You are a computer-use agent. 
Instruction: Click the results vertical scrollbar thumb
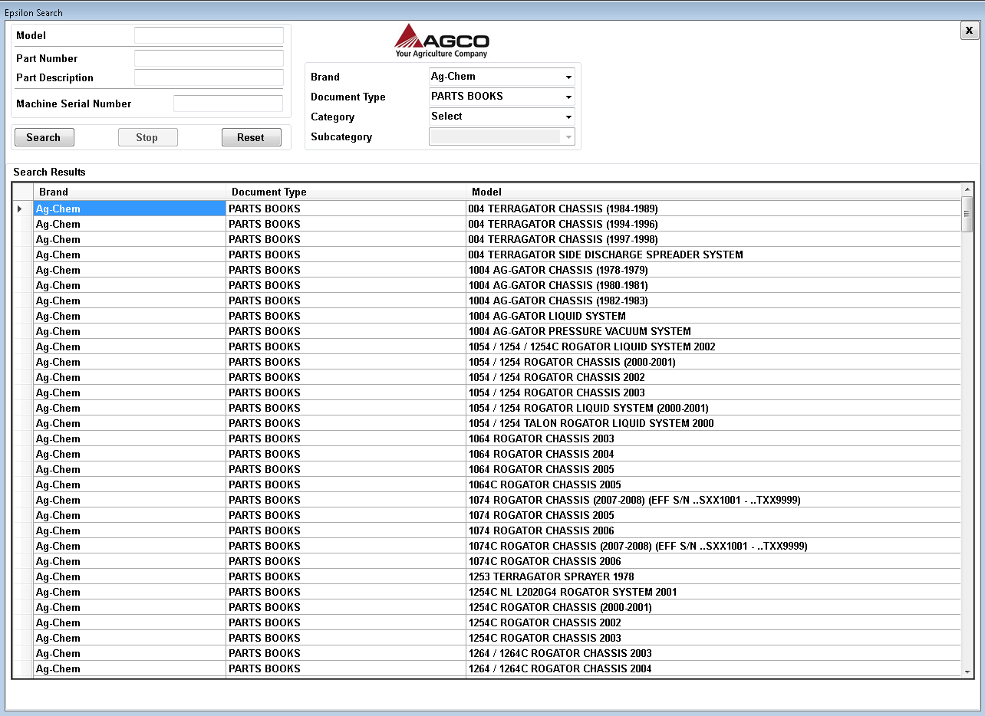[x=967, y=214]
